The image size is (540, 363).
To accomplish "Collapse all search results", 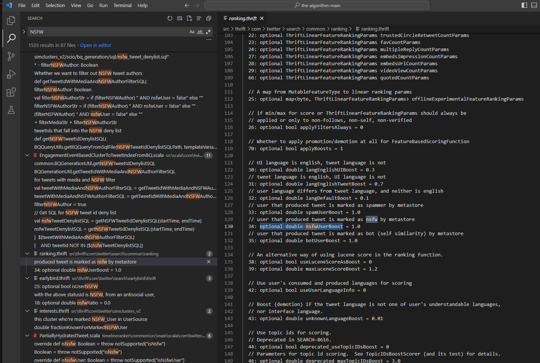I will 208,18.
